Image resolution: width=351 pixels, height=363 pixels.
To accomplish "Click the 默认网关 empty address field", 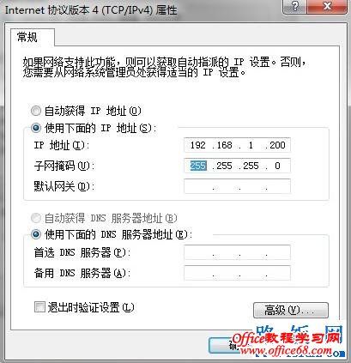I will click(x=237, y=186).
